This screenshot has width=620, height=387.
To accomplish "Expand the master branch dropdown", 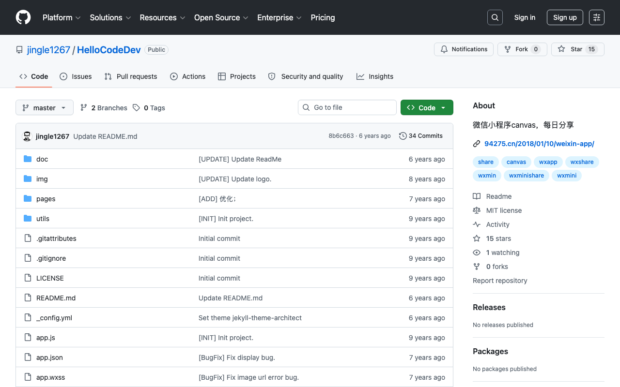I will [45, 107].
